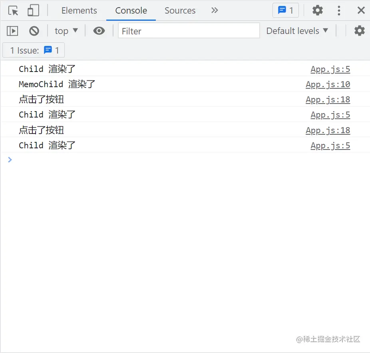The image size is (370, 353).
Task: Open the issues counter button in the tab bar
Action: point(286,10)
